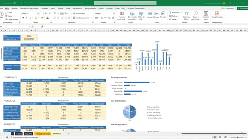Toggle bold formatting (N) in Fuente group
The height and width of the screenshot is (139, 248).
[23, 18]
